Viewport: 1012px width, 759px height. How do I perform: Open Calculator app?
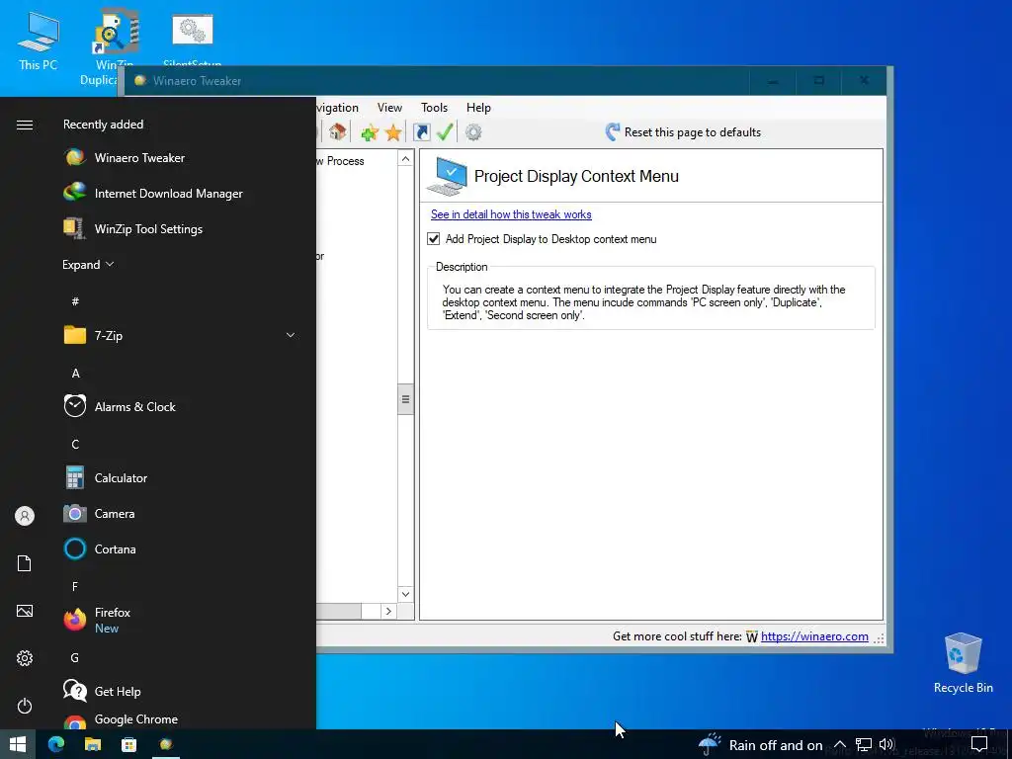pos(180,477)
